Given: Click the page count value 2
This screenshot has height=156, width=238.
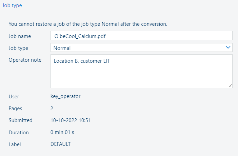Looking at the screenshot, I should (52, 109).
